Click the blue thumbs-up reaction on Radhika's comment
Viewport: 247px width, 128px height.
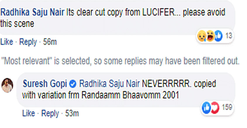219,36
